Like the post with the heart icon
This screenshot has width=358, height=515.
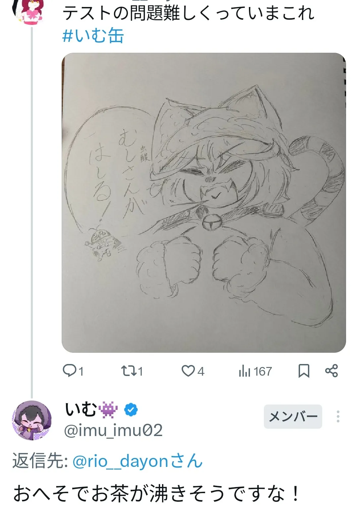point(188,371)
